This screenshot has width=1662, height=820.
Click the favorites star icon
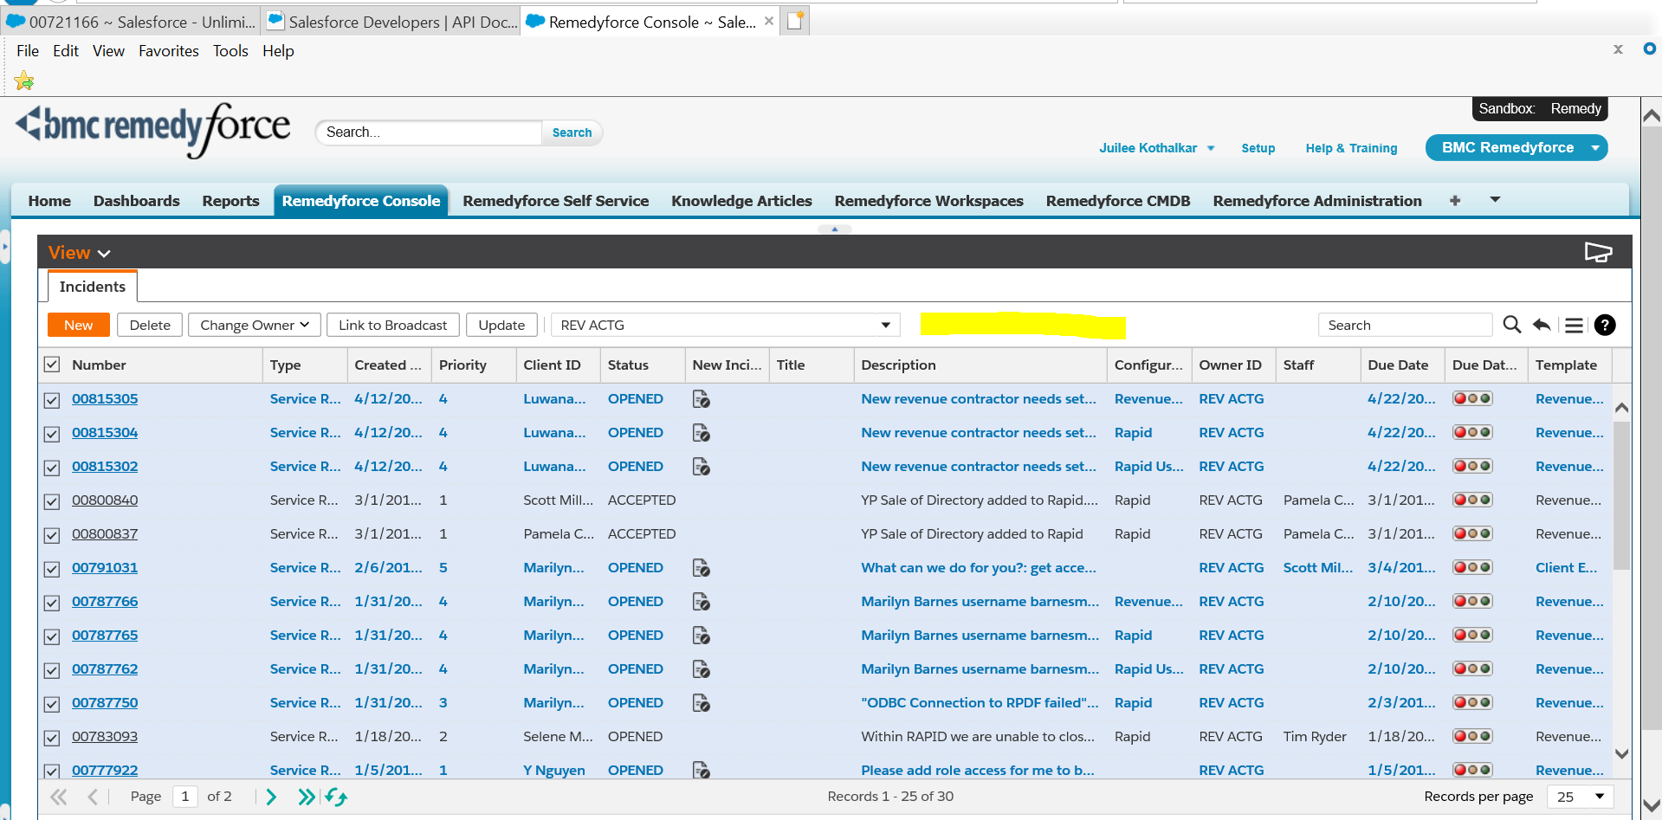click(24, 81)
